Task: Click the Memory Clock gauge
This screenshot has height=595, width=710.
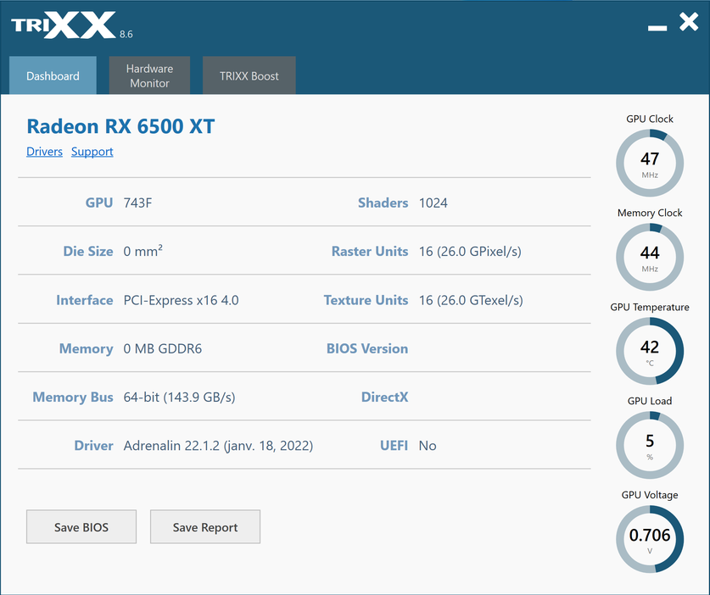Action: [650, 257]
